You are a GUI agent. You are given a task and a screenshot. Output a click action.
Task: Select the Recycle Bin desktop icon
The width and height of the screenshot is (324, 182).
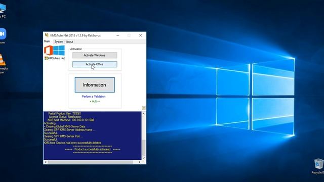point(318,166)
